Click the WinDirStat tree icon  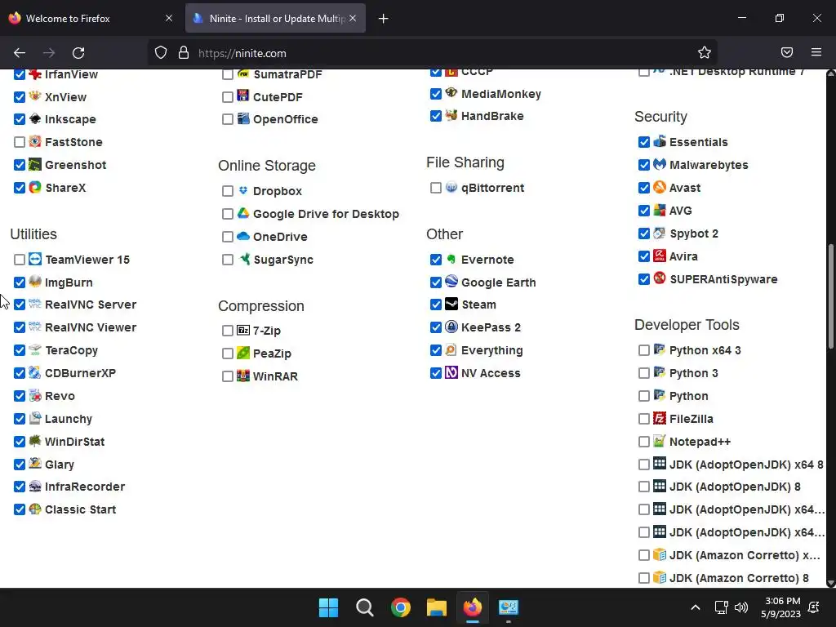(x=35, y=441)
